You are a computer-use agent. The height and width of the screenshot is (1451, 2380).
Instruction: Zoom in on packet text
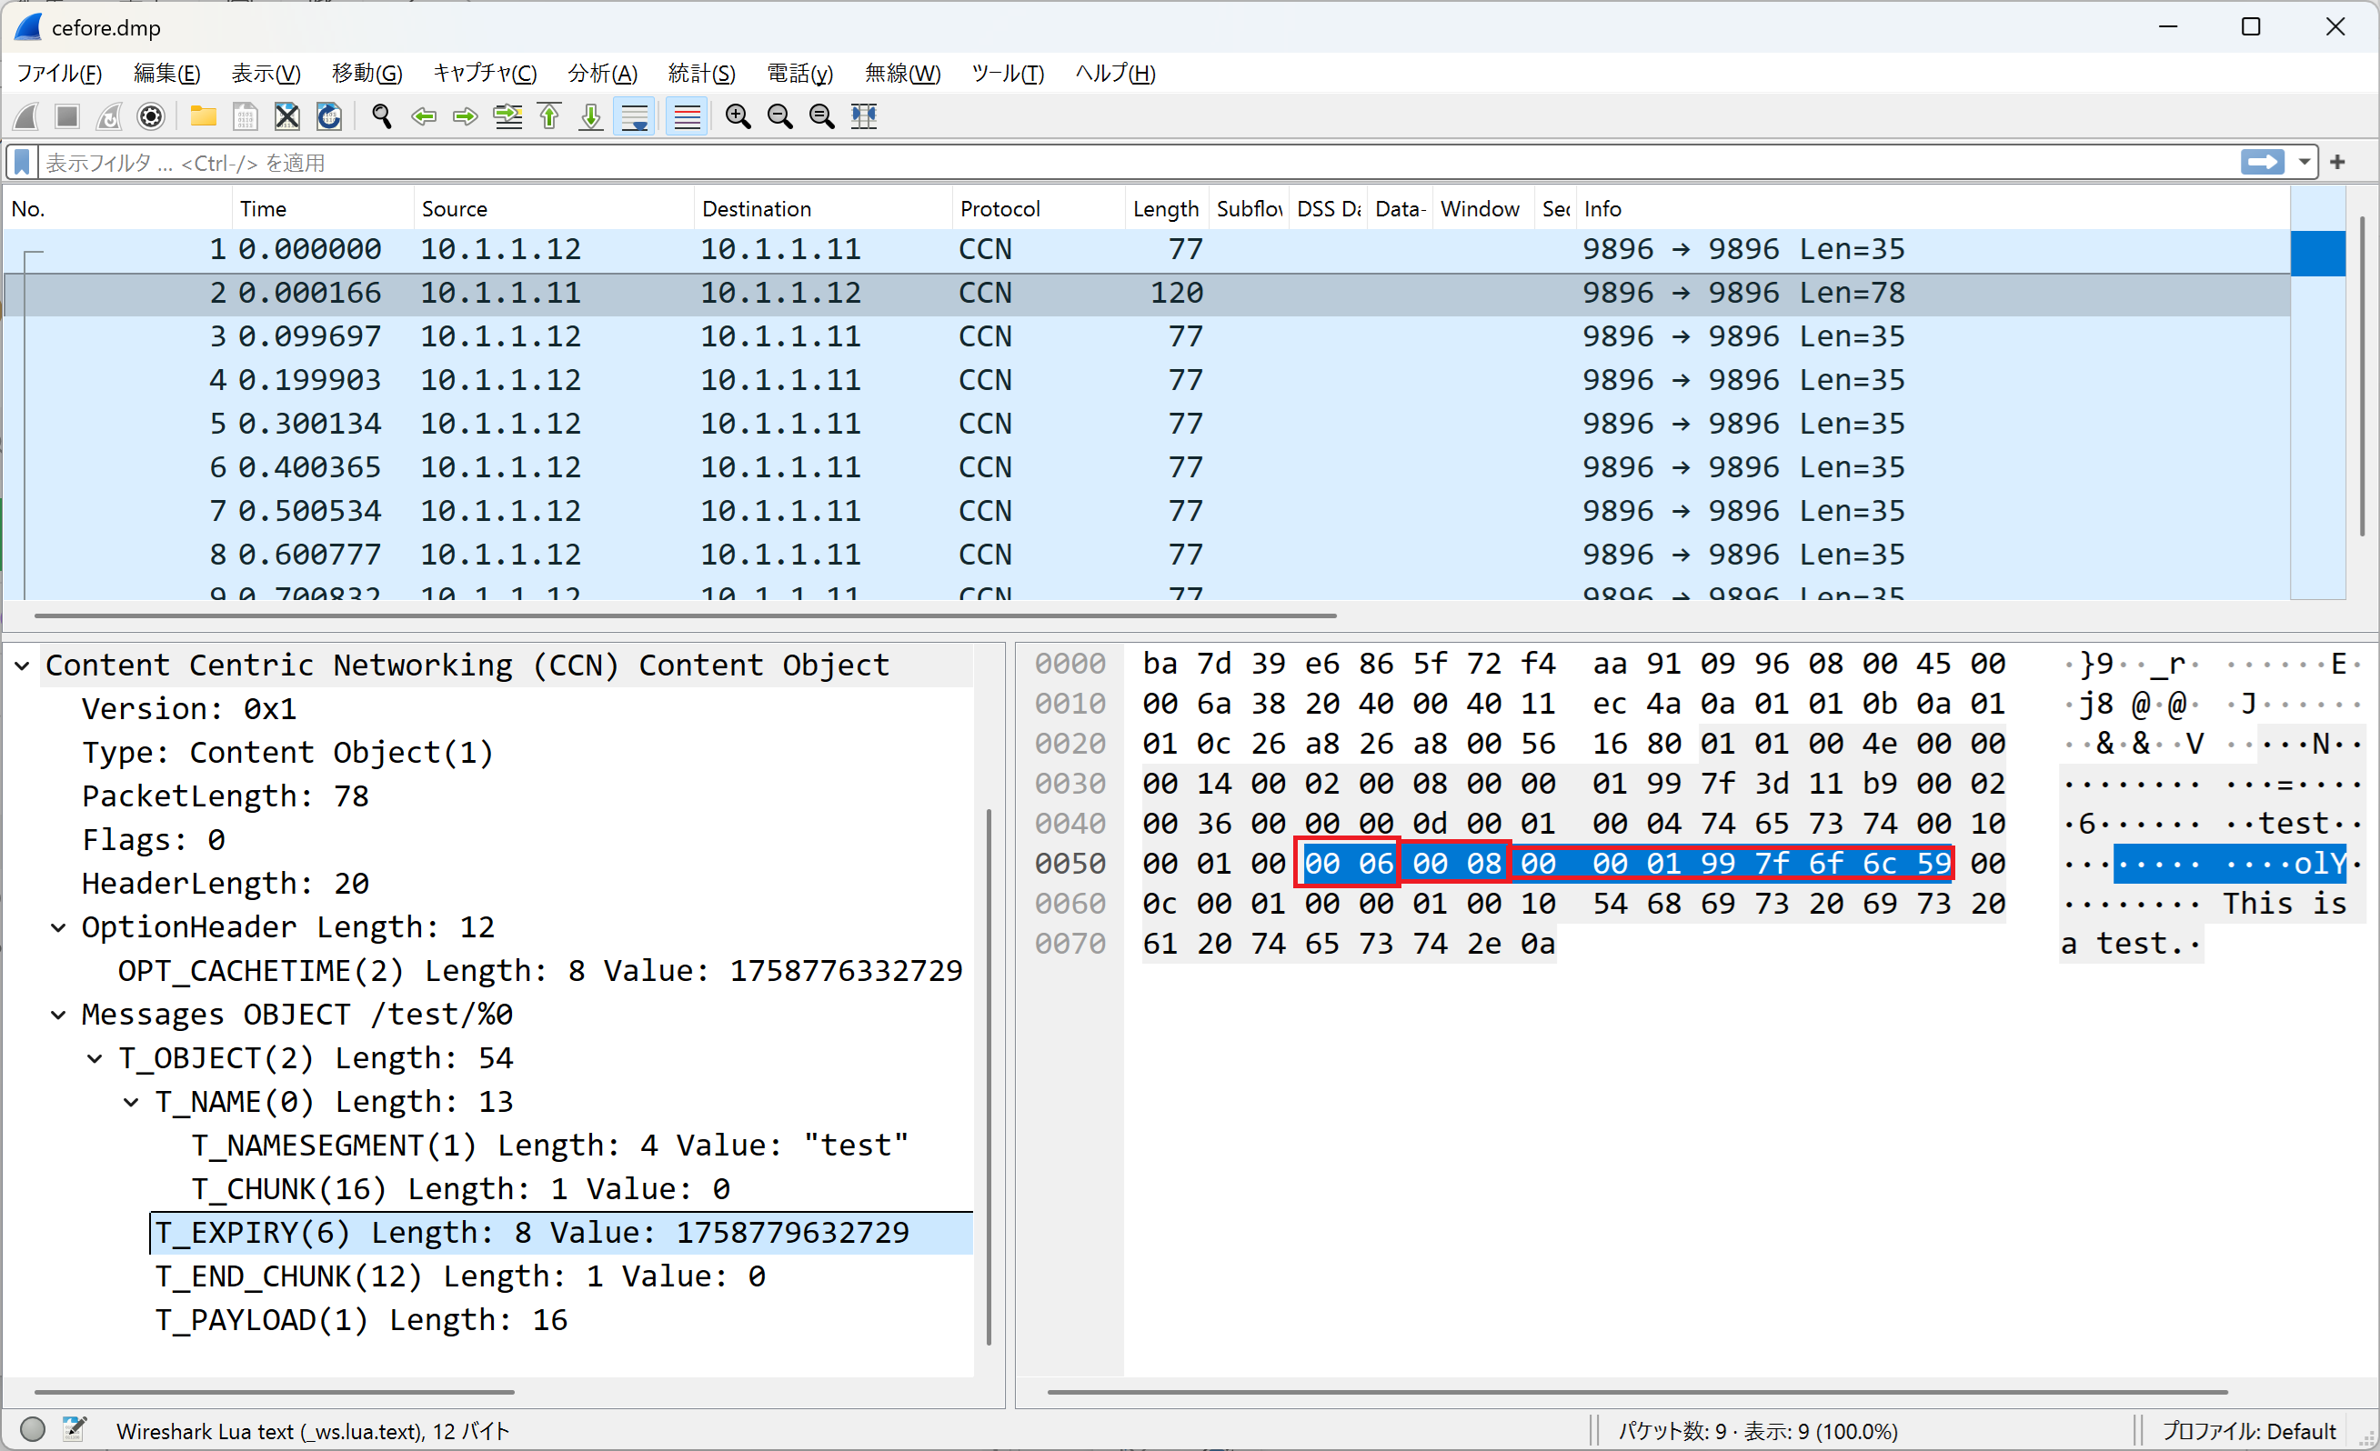coord(738,116)
